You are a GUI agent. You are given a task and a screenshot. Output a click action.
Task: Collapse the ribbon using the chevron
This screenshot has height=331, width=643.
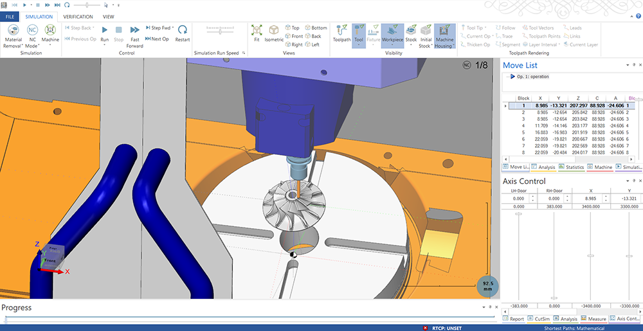[x=631, y=16]
